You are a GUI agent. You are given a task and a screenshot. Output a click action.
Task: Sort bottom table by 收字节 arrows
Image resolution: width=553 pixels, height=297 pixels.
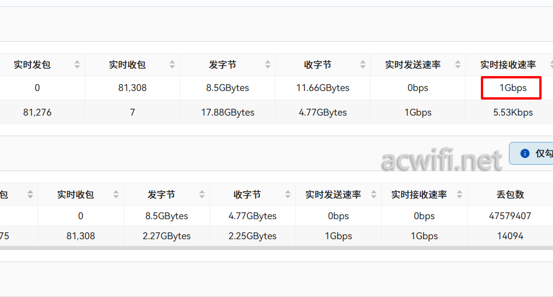(x=288, y=195)
